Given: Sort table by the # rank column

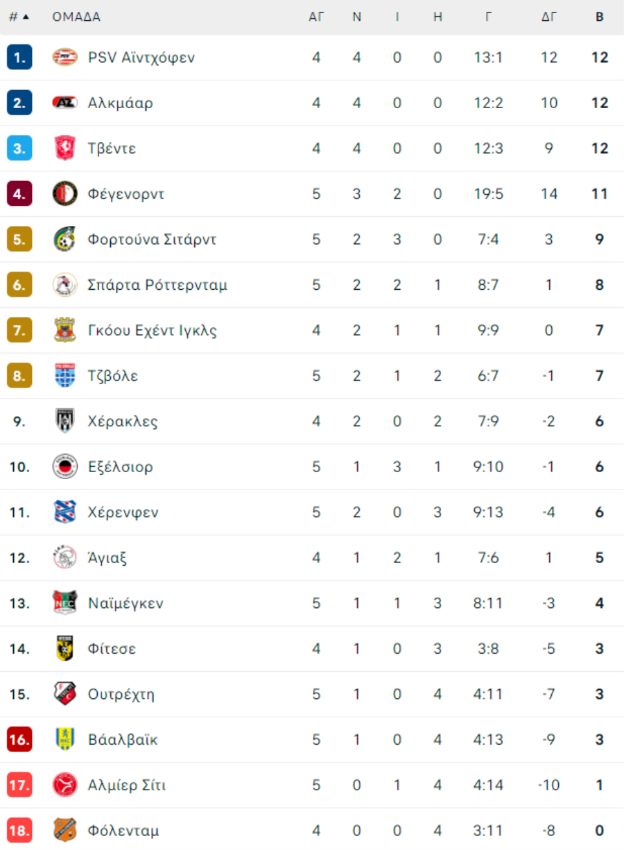Looking at the screenshot, I should coord(19,17).
